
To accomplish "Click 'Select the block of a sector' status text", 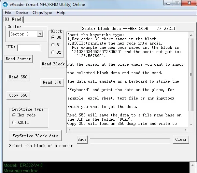I will (41, 146).
